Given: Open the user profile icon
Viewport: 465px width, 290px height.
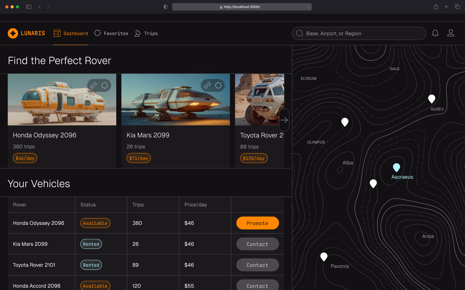Looking at the screenshot, I should click(x=451, y=33).
